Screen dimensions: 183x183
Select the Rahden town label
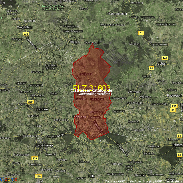(42, 109)
